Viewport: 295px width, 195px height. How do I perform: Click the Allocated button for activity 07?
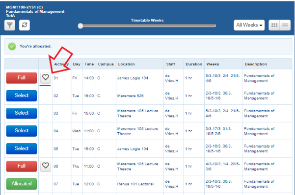pyautogui.click(x=22, y=184)
